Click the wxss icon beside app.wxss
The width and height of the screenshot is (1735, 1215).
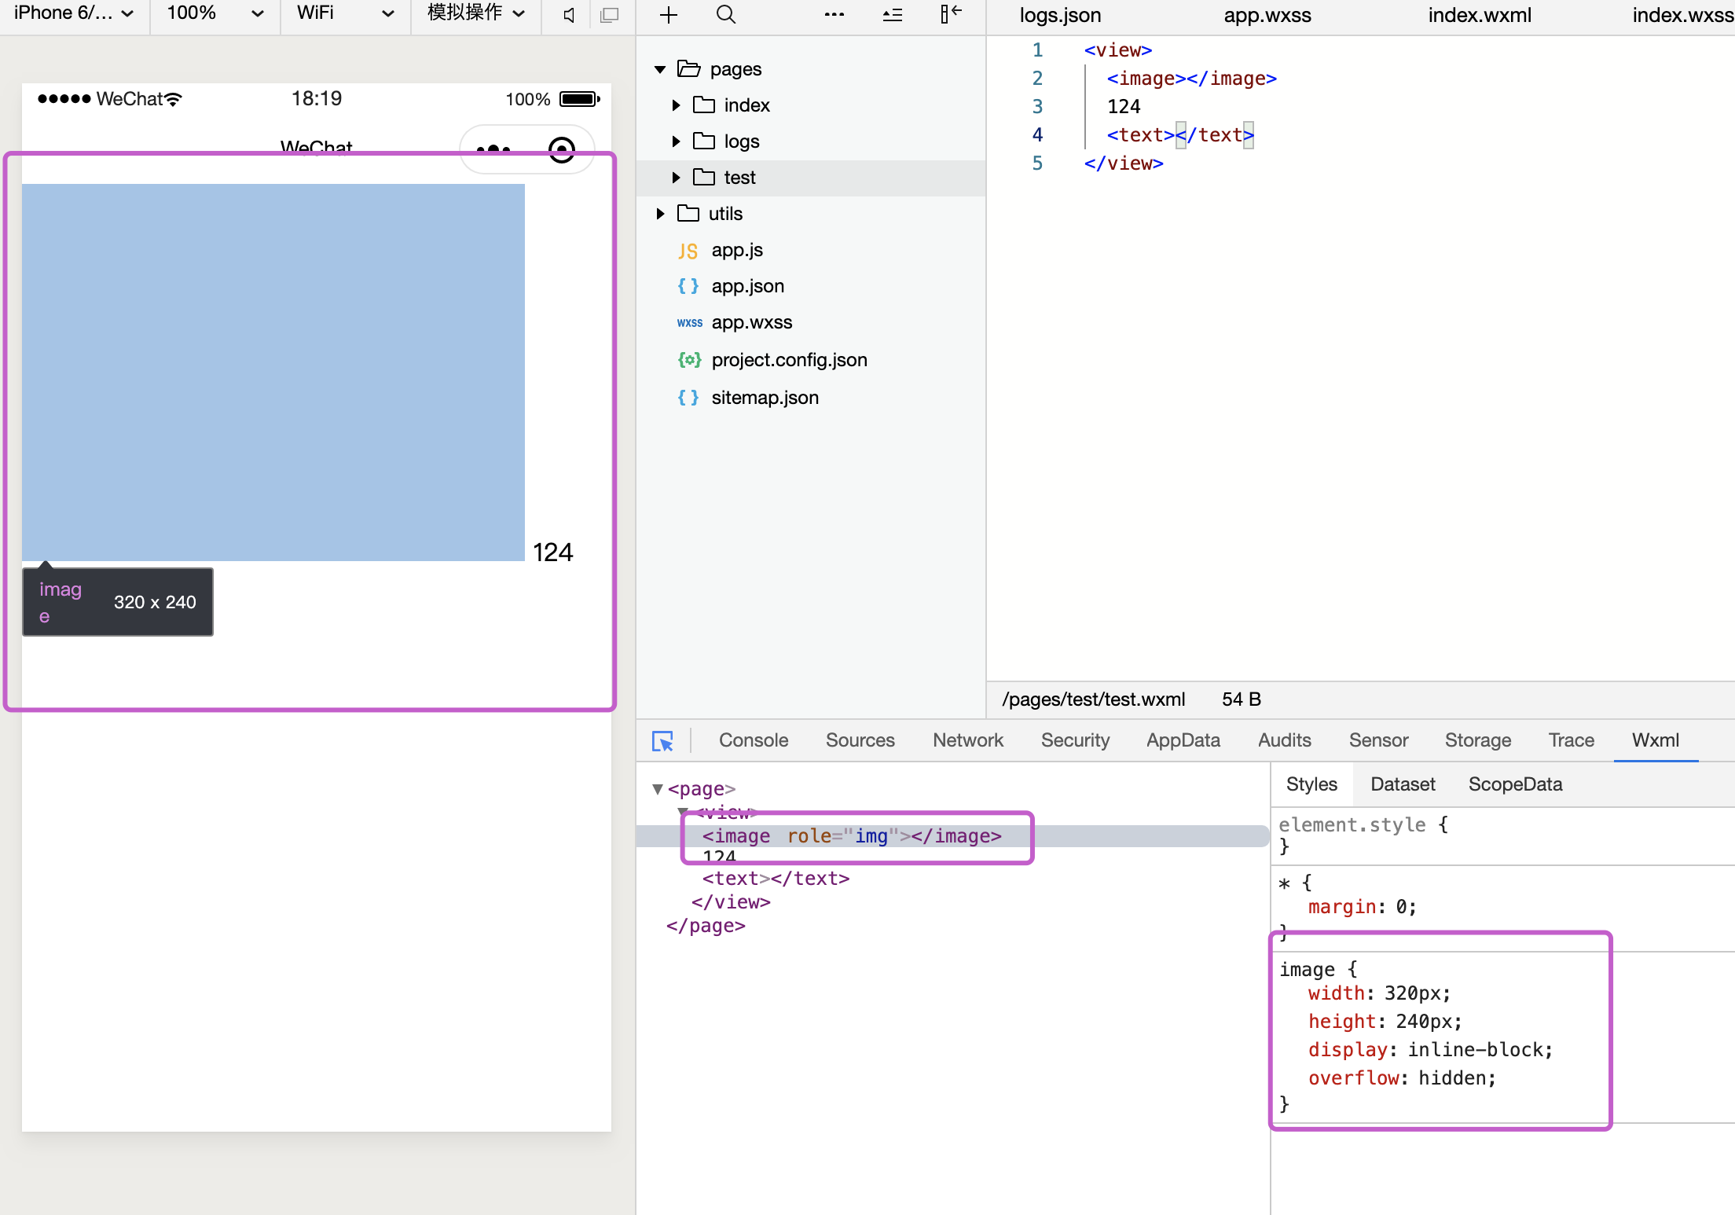click(689, 323)
